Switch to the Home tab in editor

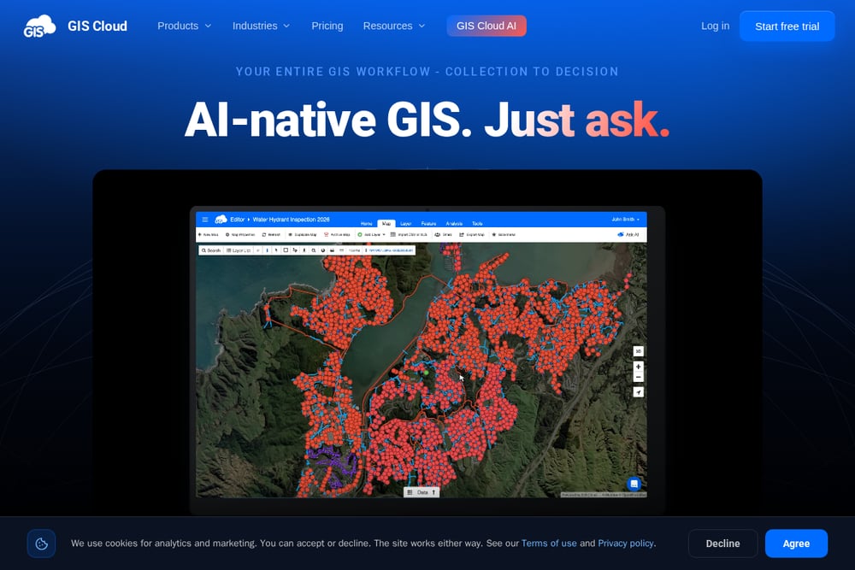coord(367,223)
